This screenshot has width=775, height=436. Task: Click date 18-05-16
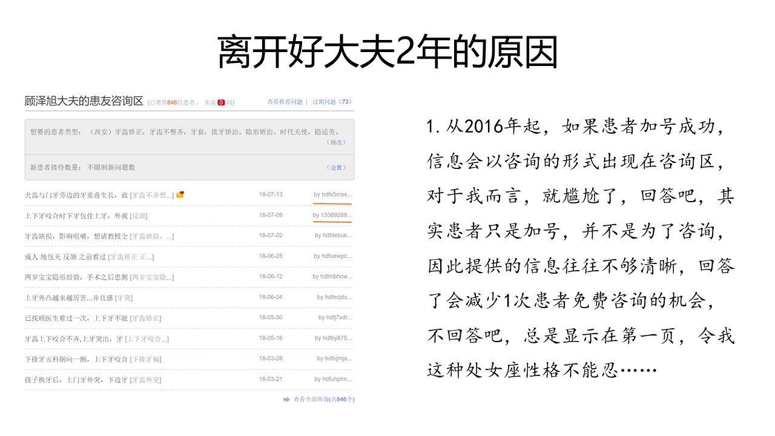[270, 338]
